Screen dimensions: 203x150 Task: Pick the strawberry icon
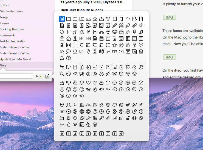click(x=108, y=105)
